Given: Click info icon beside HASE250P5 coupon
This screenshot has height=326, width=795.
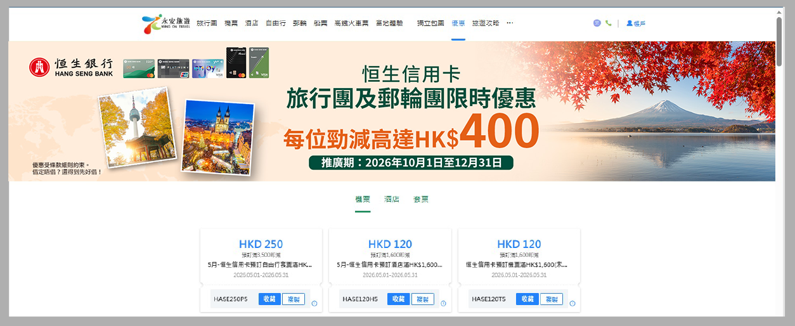Looking at the screenshot, I should click(x=314, y=303).
